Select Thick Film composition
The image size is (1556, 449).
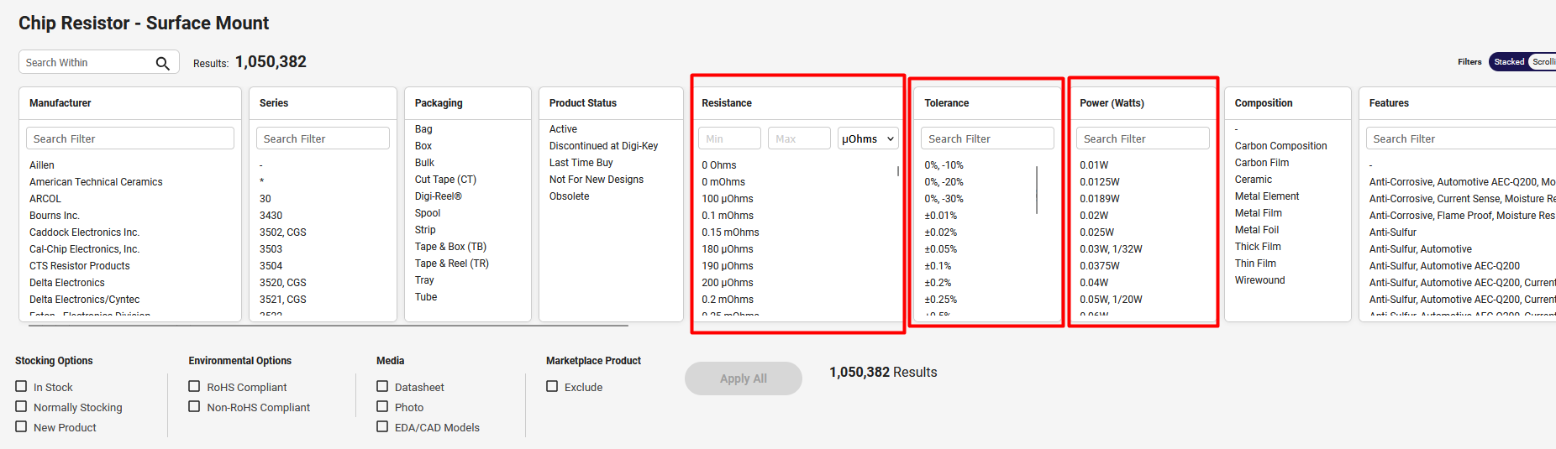pyautogui.click(x=1257, y=247)
